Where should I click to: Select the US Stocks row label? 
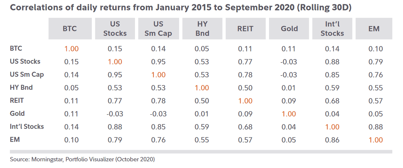(25, 62)
